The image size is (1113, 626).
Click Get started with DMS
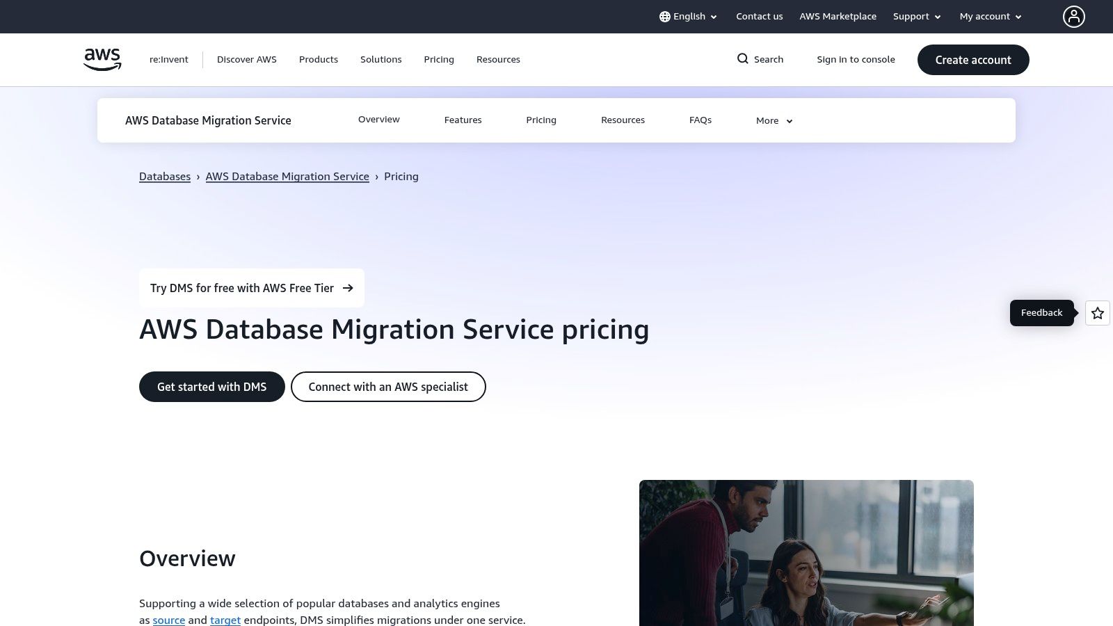(211, 387)
